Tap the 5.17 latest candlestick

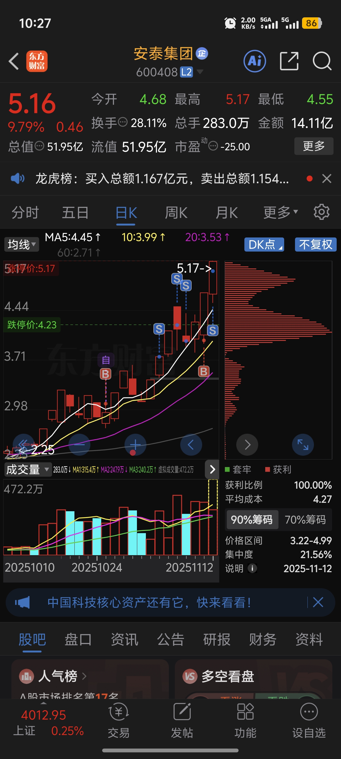tap(213, 277)
